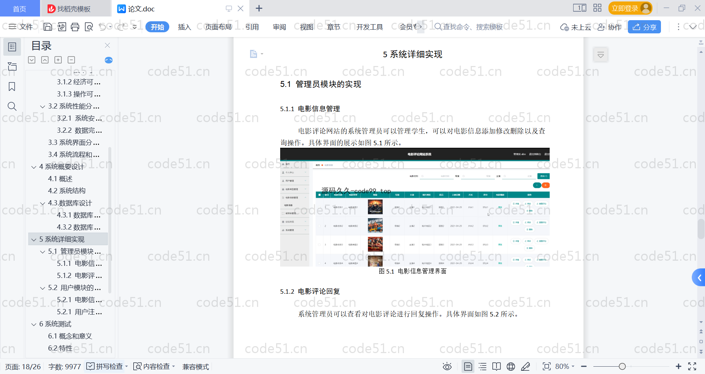Screen dimensions: 705x374
Task: Click the Print icon
Action: coord(75,27)
